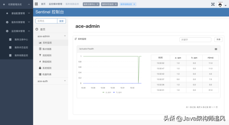Click the /actuator/health resource title

[x=86, y=49]
